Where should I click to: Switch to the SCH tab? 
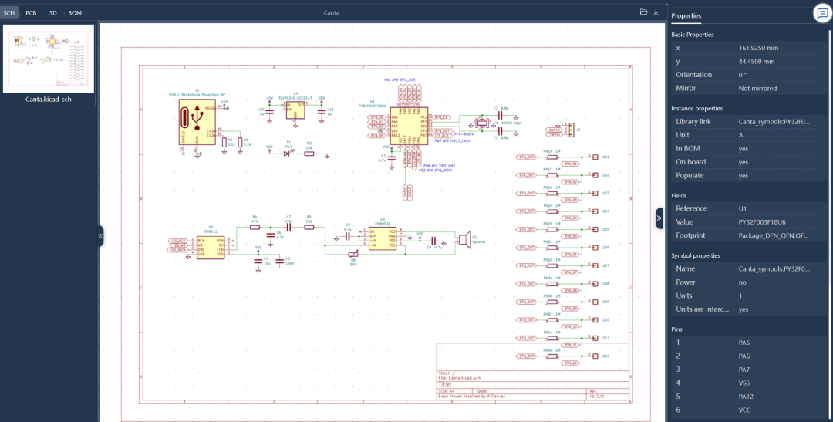coord(9,13)
